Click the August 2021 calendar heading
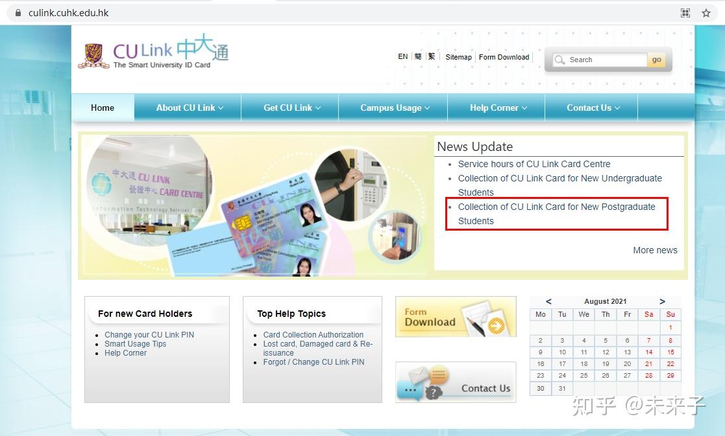 pyautogui.click(x=605, y=301)
